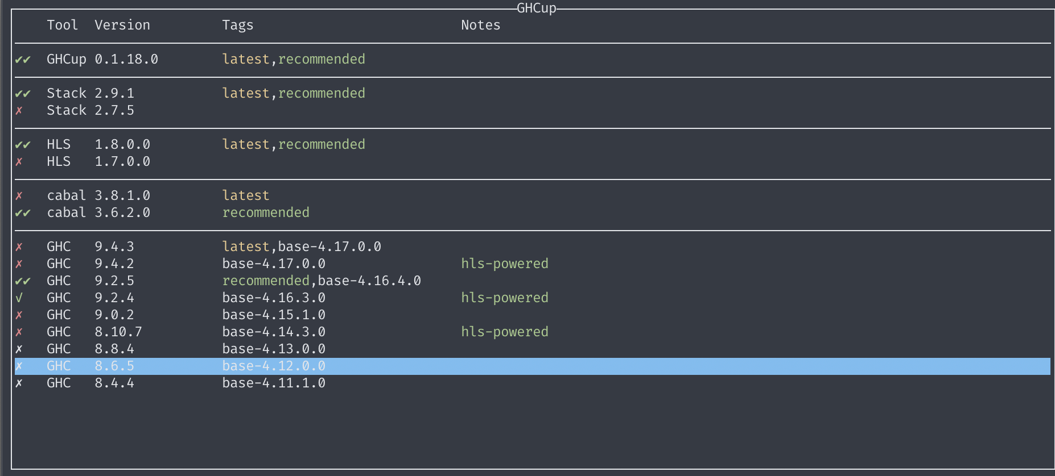Select GHC version 9.0.2

pos(114,315)
